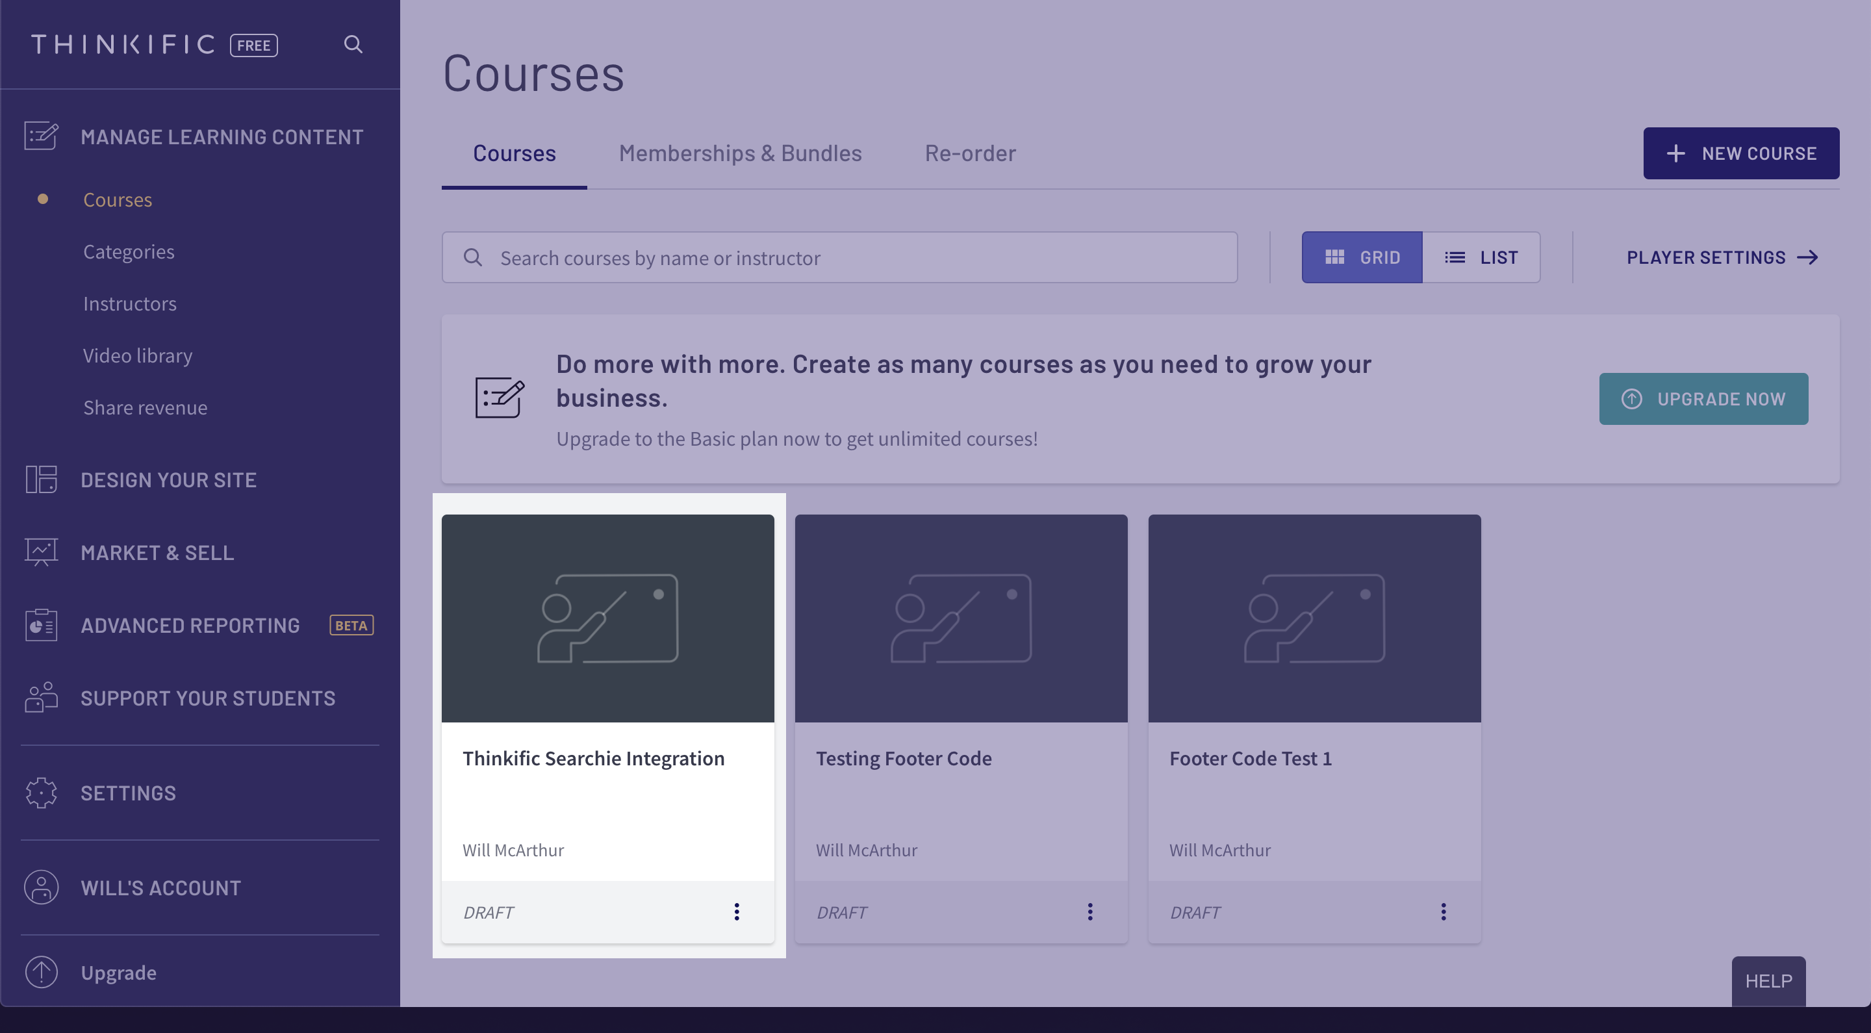The width and height of the screenshot is (1871, 1033).
Task: Click the BETA badge beside Advanced Reporting
Action: [x=351, y=626]
